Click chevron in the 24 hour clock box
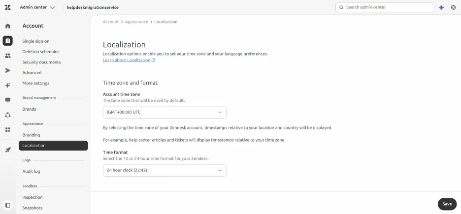 [x=220, y=170]
